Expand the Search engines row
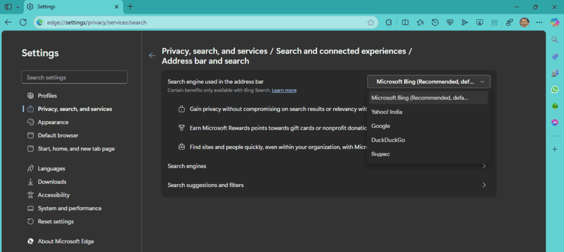 click(329, 166)
